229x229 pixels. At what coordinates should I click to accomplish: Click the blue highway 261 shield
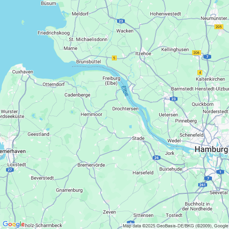(202, 185)
